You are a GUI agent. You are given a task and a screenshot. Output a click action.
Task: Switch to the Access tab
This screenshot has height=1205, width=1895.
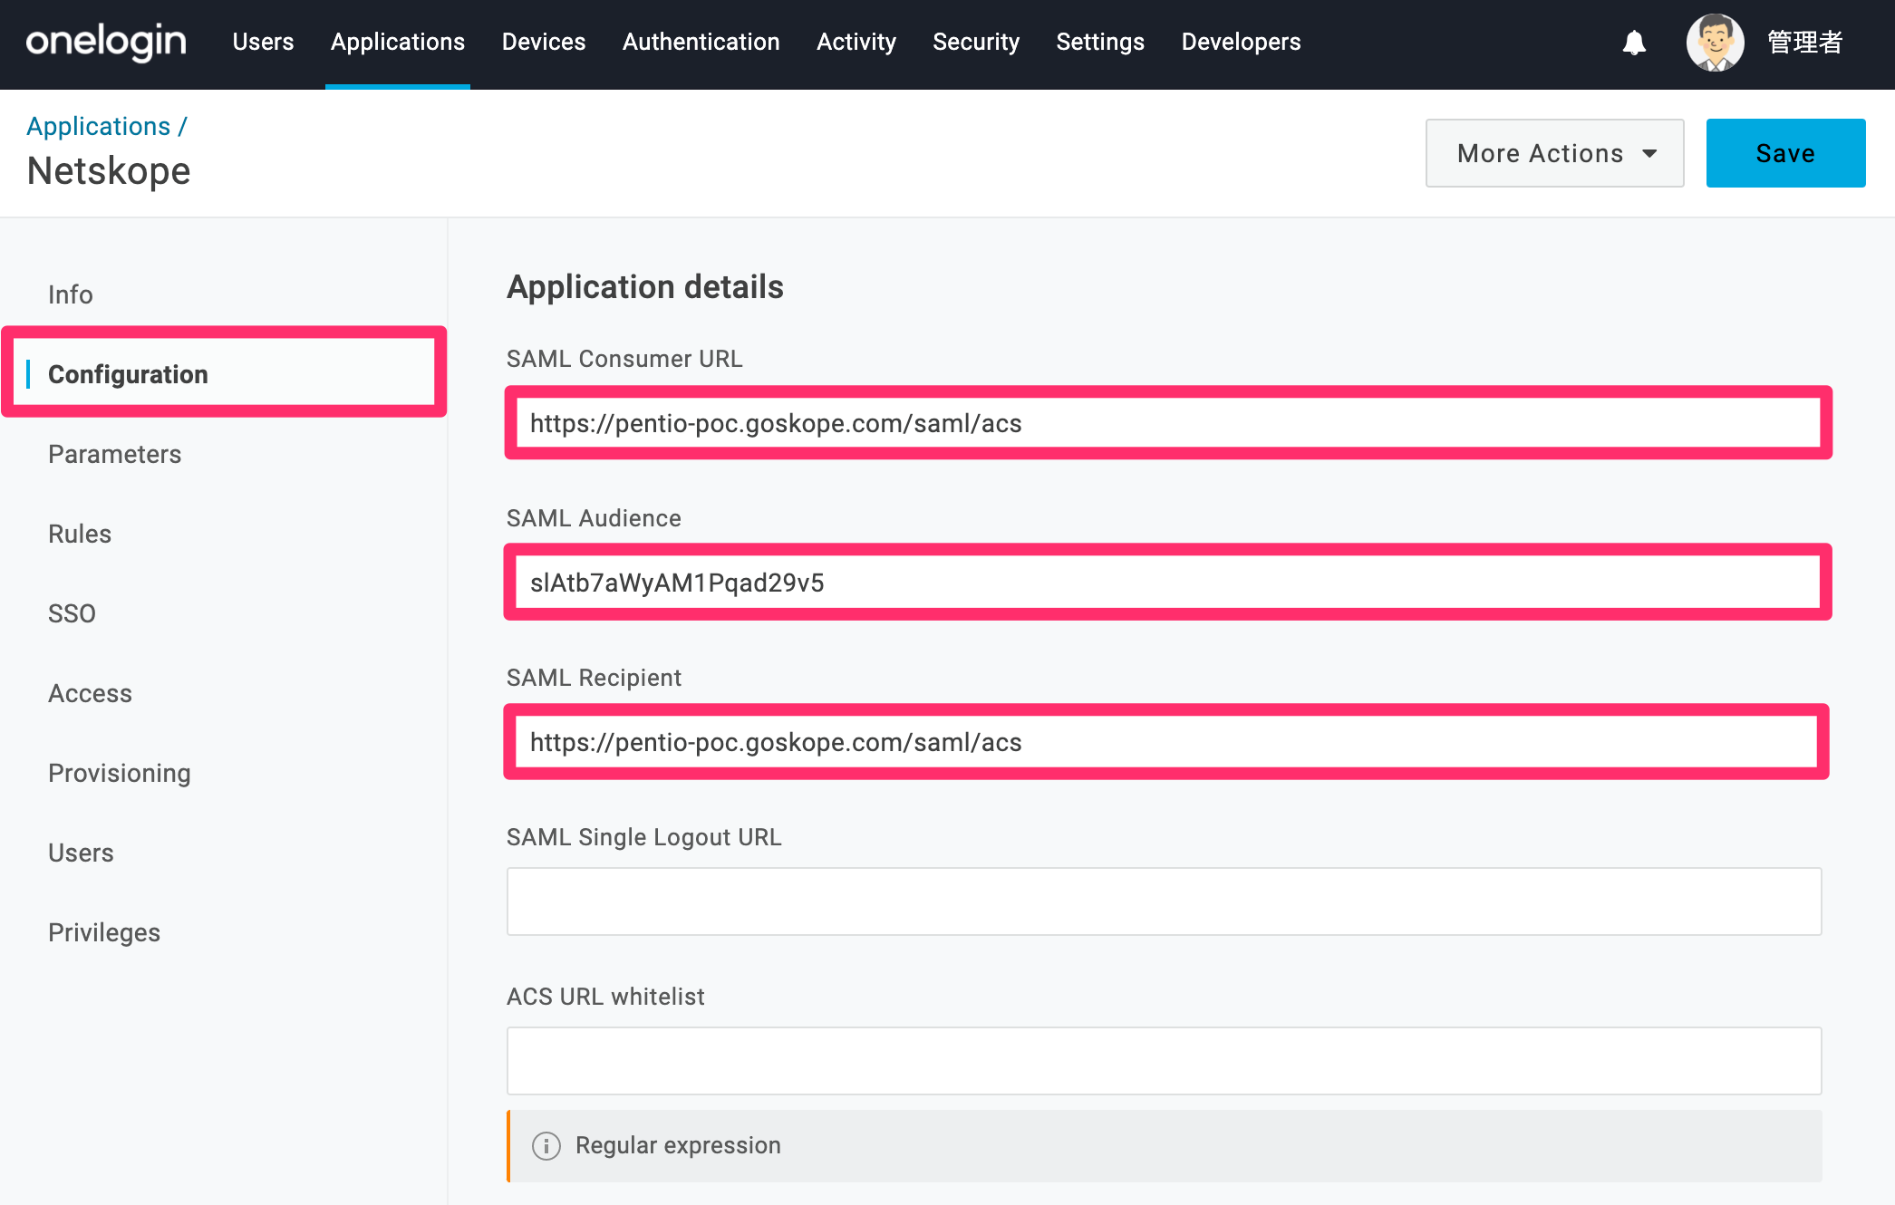click(90, 693)
